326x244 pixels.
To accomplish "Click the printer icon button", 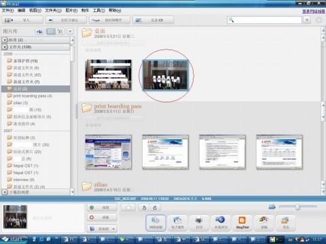I will pyautogui.click(x=199, y=222).
